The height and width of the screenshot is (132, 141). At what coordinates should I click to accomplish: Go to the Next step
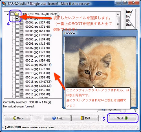pos(123,118)
